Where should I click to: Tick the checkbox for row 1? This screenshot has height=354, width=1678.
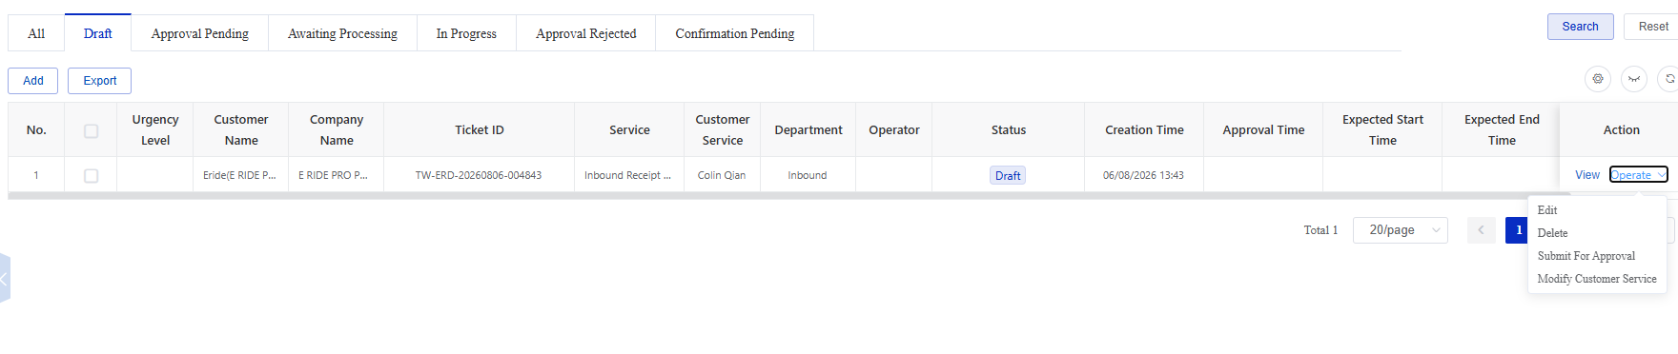[x=91, y=175]
